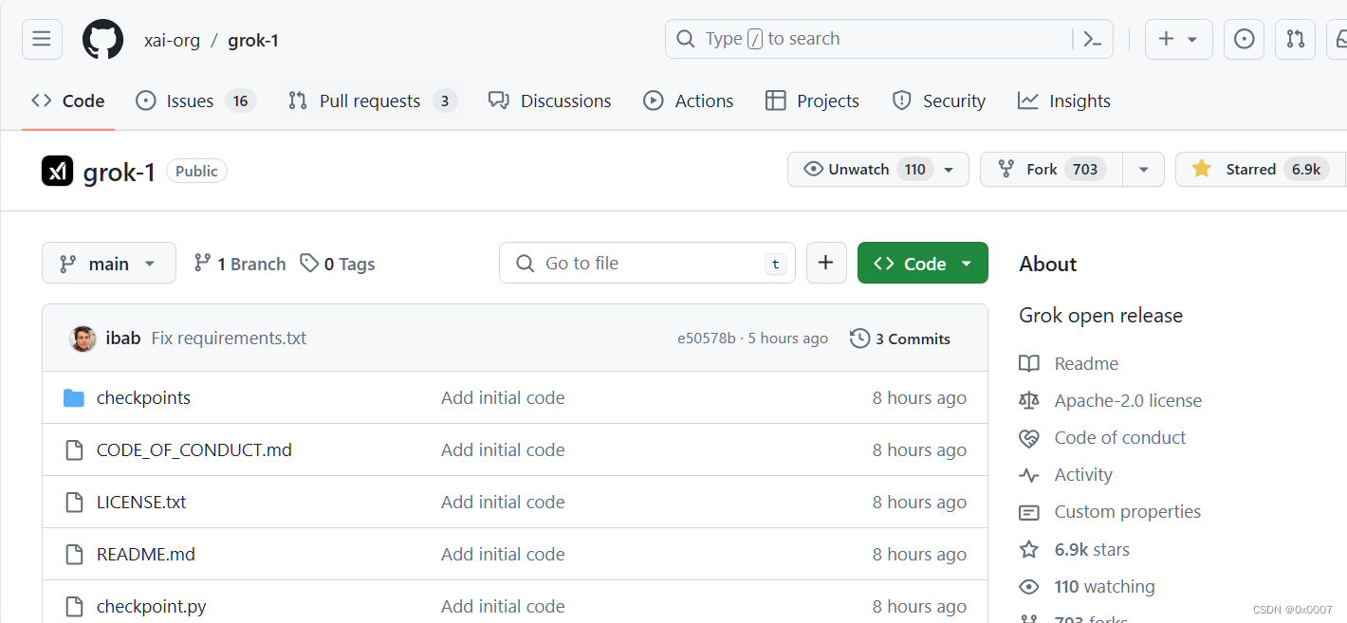Open the checkpoints folder name
Viewport: 1347px width, 623px height.
143,398
